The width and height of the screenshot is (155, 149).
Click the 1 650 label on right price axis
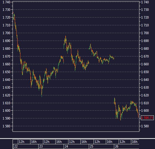point(145,72)
